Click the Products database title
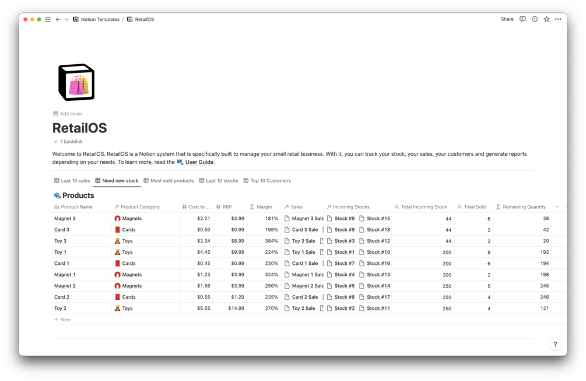Image resolution: width=586 pixels, height=381 pixels. (x=78, y=195)
